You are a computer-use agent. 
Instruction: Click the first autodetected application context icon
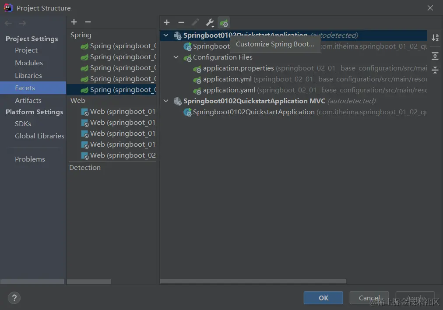click(x=177, y=35)
